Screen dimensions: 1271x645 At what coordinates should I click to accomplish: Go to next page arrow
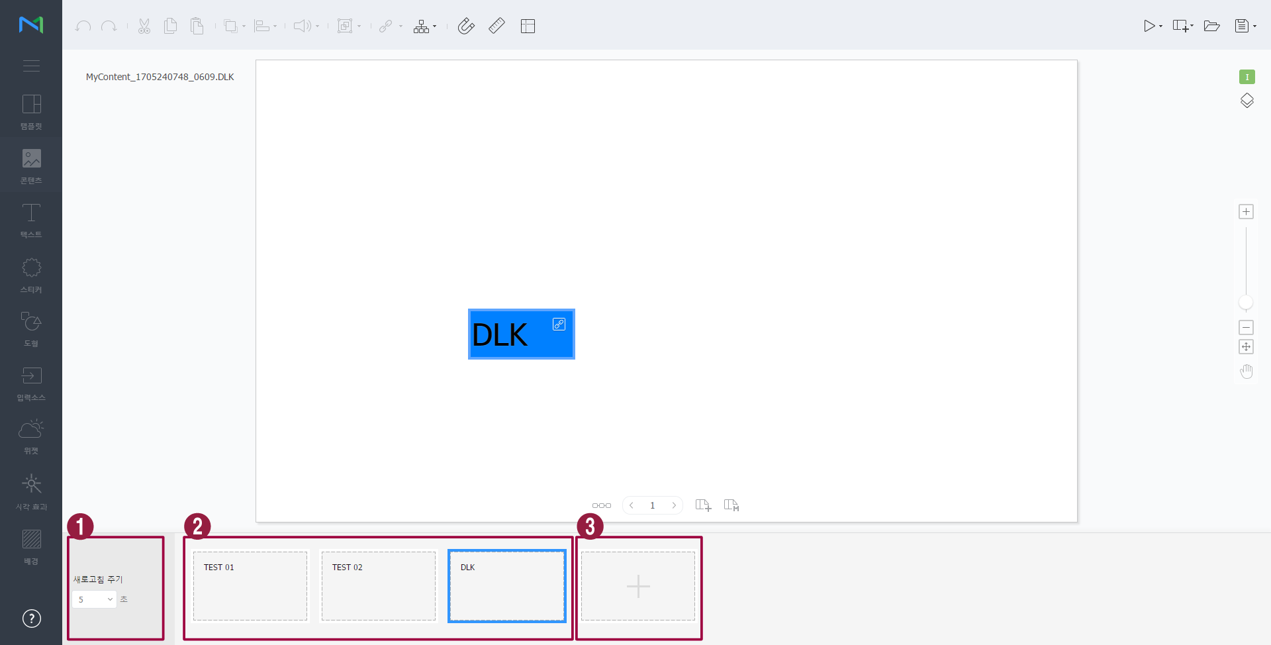tap(674, 505)
